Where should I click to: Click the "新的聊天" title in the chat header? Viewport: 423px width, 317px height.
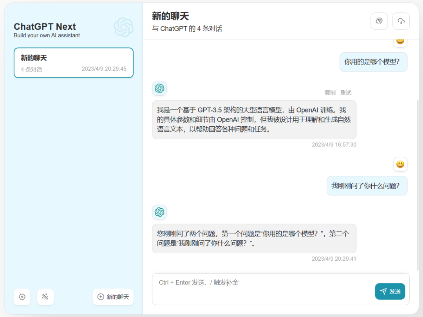(170, 16)
